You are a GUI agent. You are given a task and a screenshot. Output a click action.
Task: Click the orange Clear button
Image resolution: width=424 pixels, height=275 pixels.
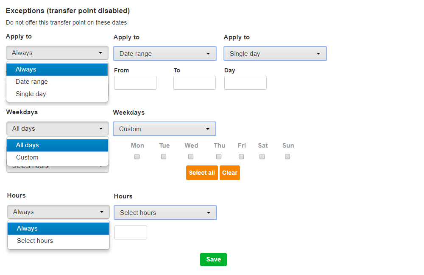tap(230, 173)
